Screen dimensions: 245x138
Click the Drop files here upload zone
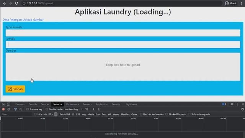click(x=123, y=67)
